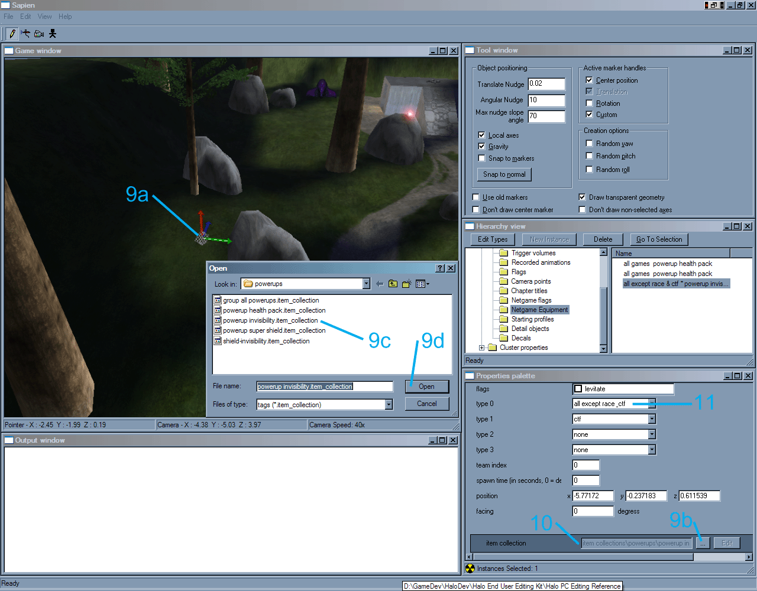Enable the levitate flag checkbox

[x=578, y=389]
